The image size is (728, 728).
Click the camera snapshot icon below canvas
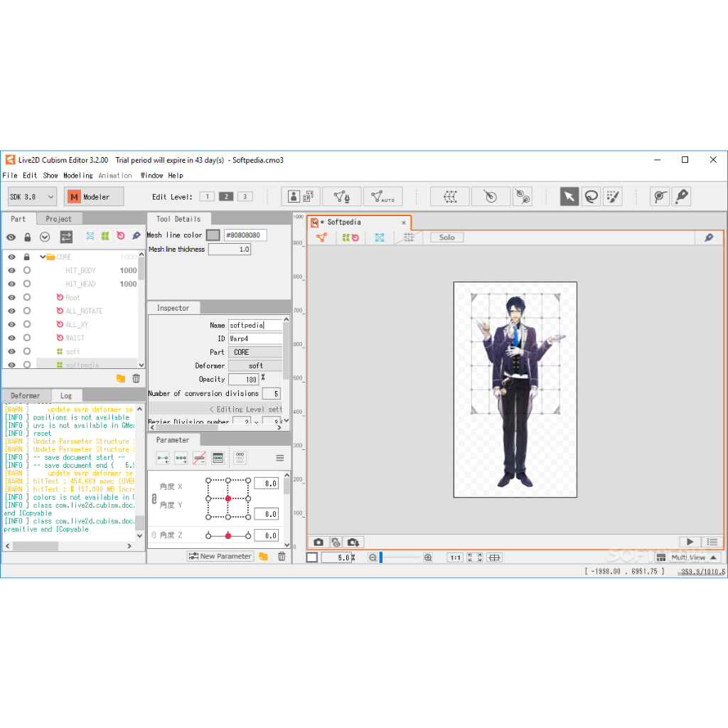[x=318, y=542]
